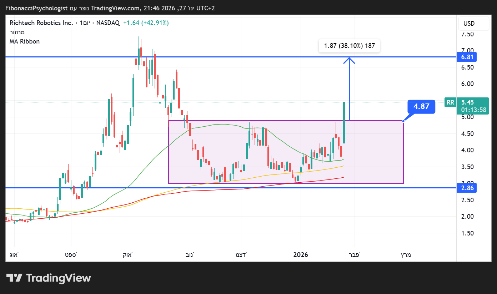Click the 4.00 price axis value
The width and height of the screenshot is (497, 294).
468,150
